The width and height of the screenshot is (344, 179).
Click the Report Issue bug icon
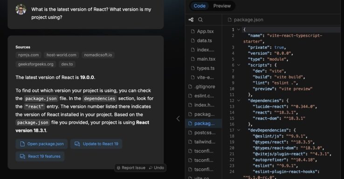pyautogui.click(x=118, y=168)
